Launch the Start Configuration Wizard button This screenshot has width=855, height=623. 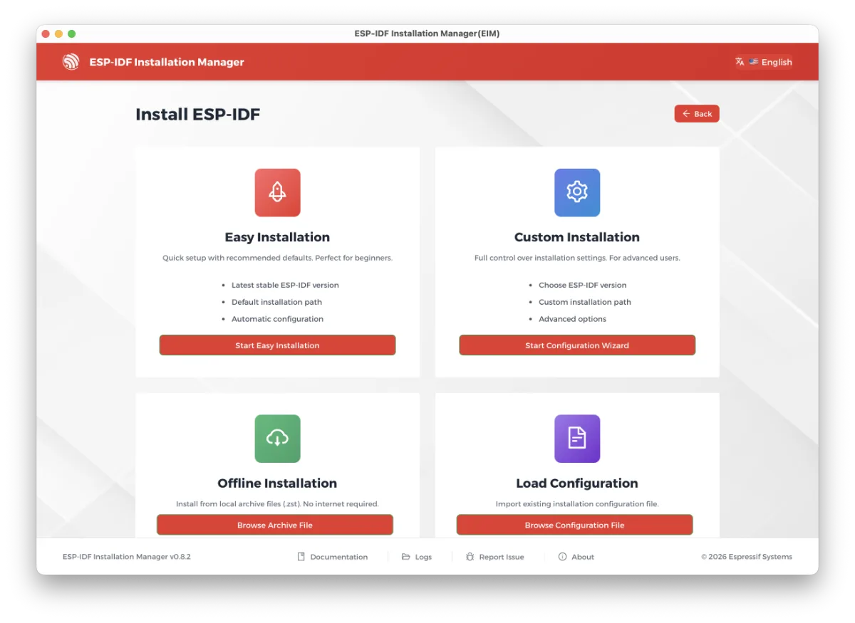click(x=577, y=345)
